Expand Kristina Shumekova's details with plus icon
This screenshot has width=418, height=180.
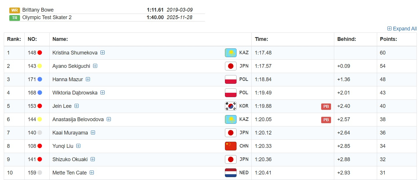coord(103,53)
